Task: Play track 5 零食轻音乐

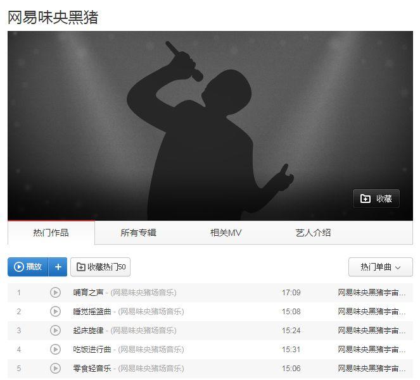Action: (55, 369)
